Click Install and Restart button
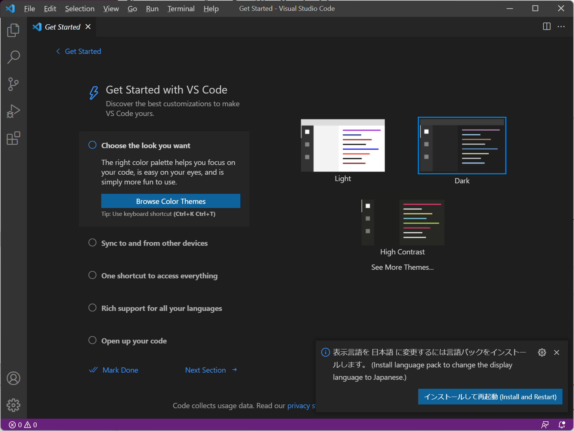574x431 pixels. click(x=490, y=397)
